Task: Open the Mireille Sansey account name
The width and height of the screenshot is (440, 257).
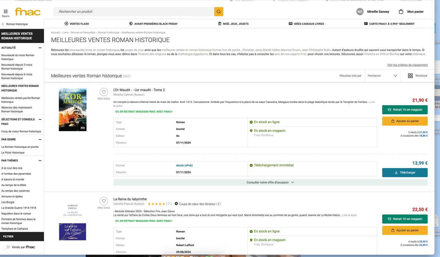Action: [x=378, y=12]
